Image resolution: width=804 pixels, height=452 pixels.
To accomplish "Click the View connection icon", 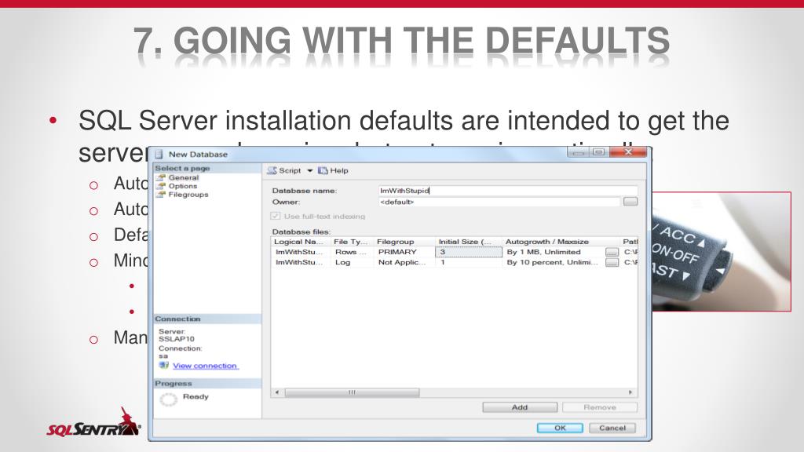I will tap(163, 366).
